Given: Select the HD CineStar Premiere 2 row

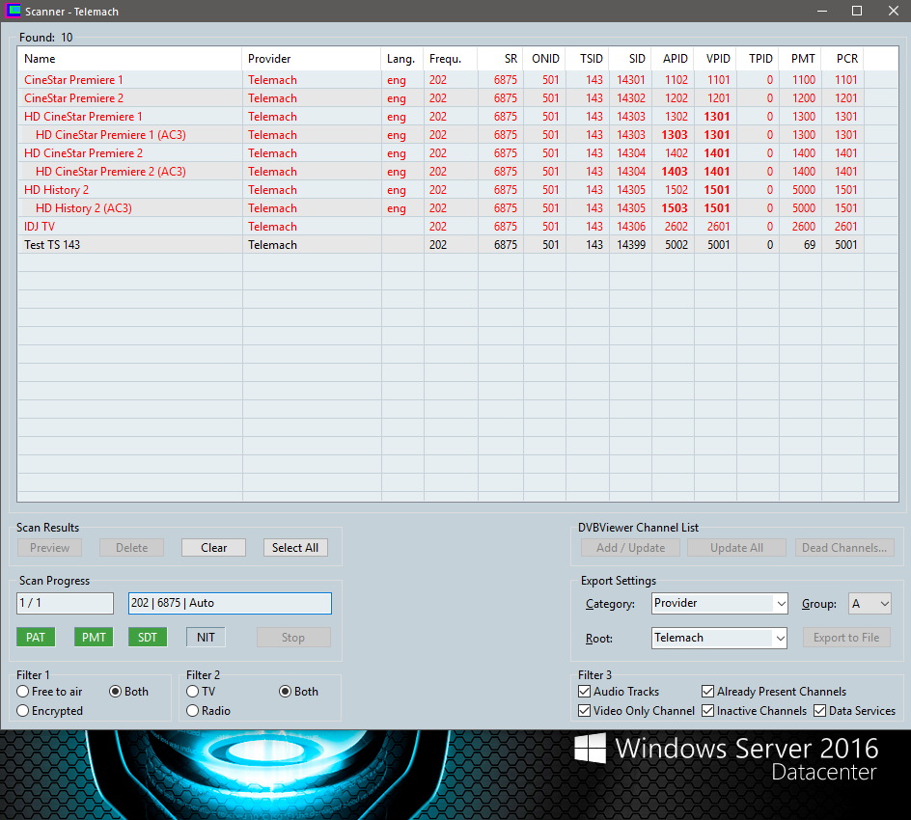Looking at the screenshot, I should (x=457, y=153).
